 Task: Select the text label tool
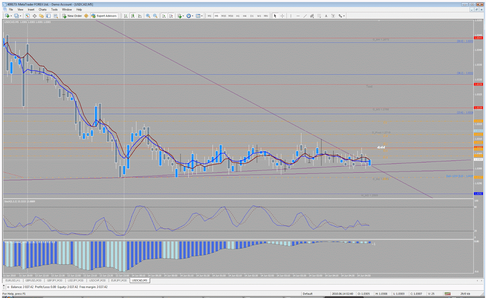click(x=333, y=16)
